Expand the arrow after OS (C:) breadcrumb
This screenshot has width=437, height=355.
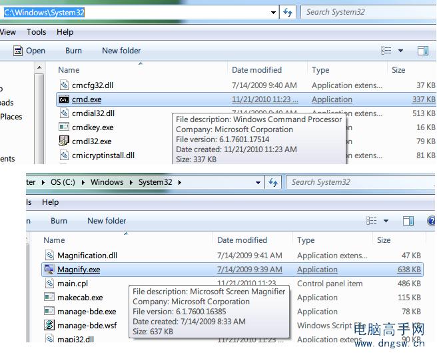tap(83, 182)
